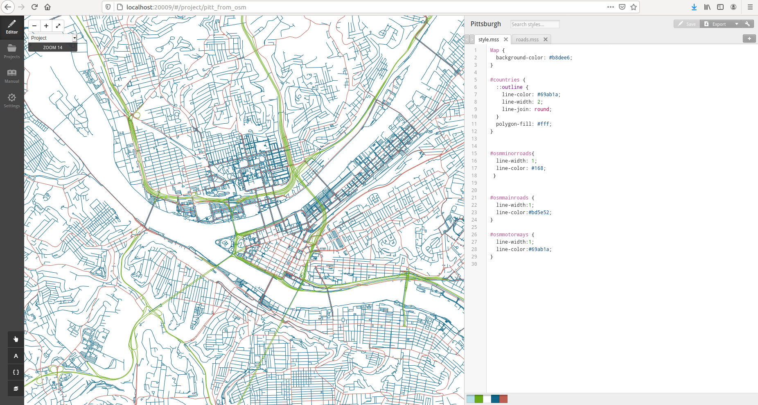This screenshot has height=405, width=758.
Task: Shift stylesheet tabs left
Action: tap(467, 39)
